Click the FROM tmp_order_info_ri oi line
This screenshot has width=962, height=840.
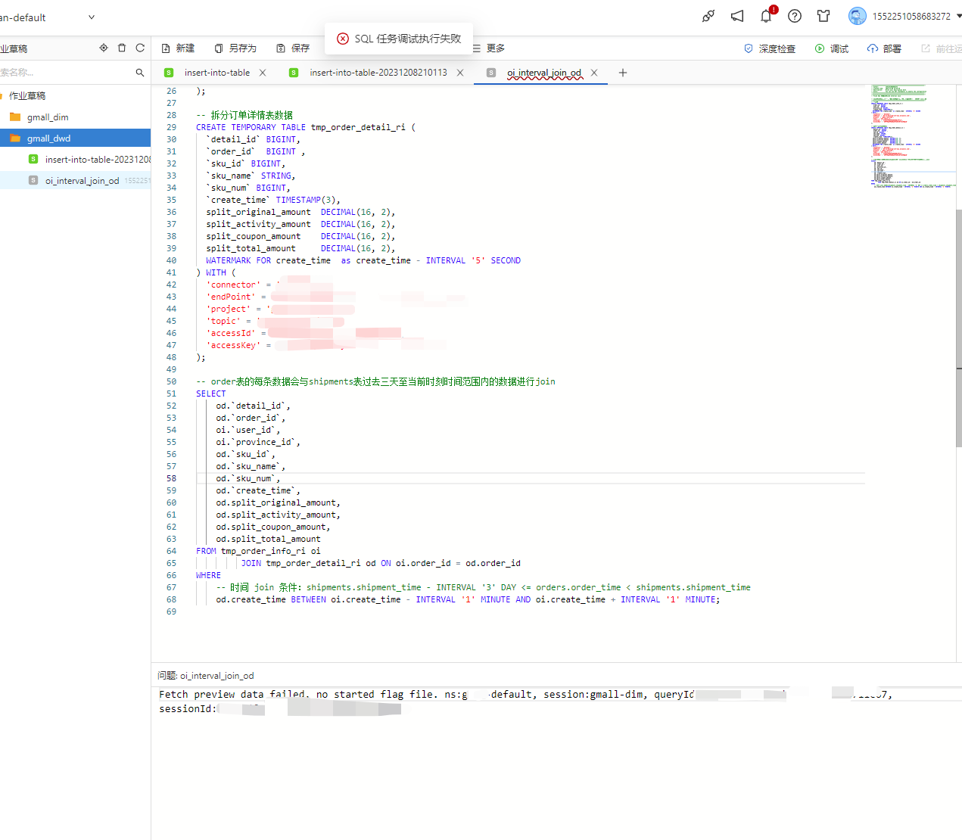258,551
